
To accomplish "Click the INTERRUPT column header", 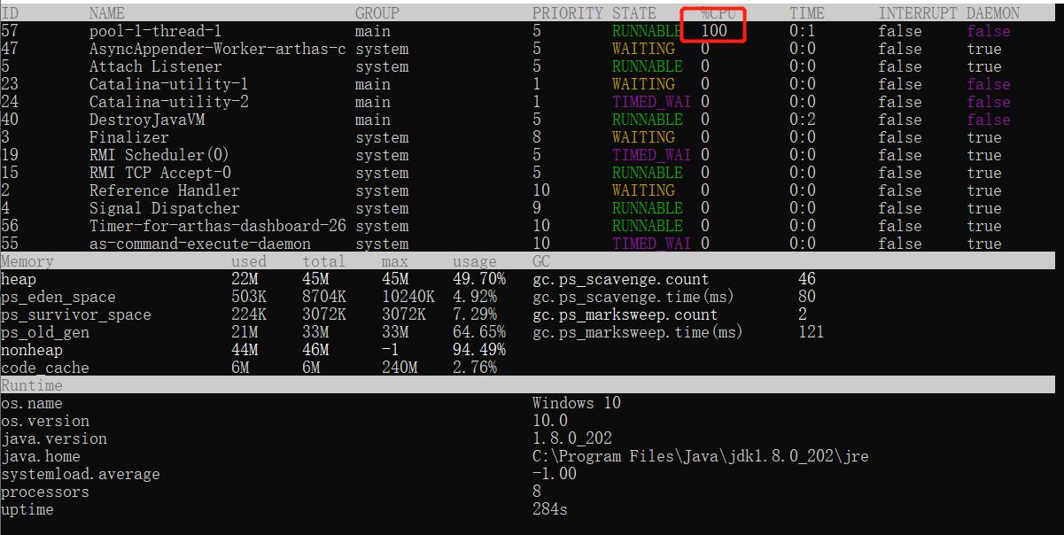I will point(918,13).
